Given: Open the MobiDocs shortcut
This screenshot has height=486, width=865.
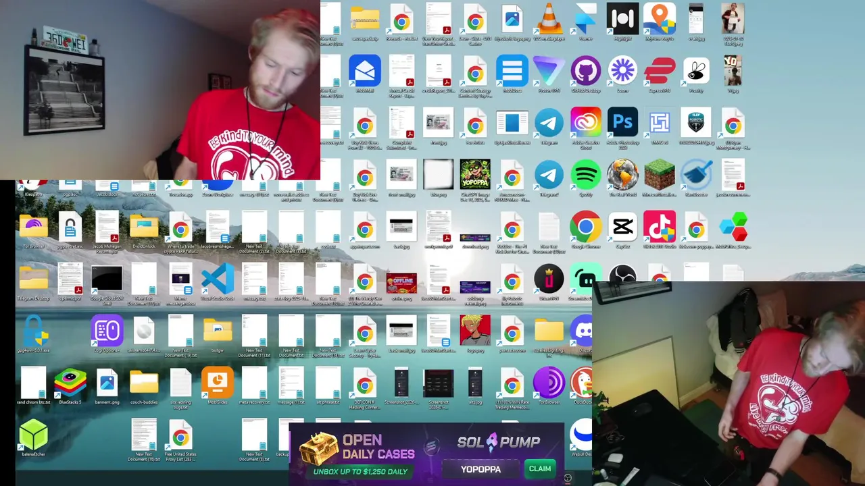Looking at the screenshot, I should tap(512, 71).
